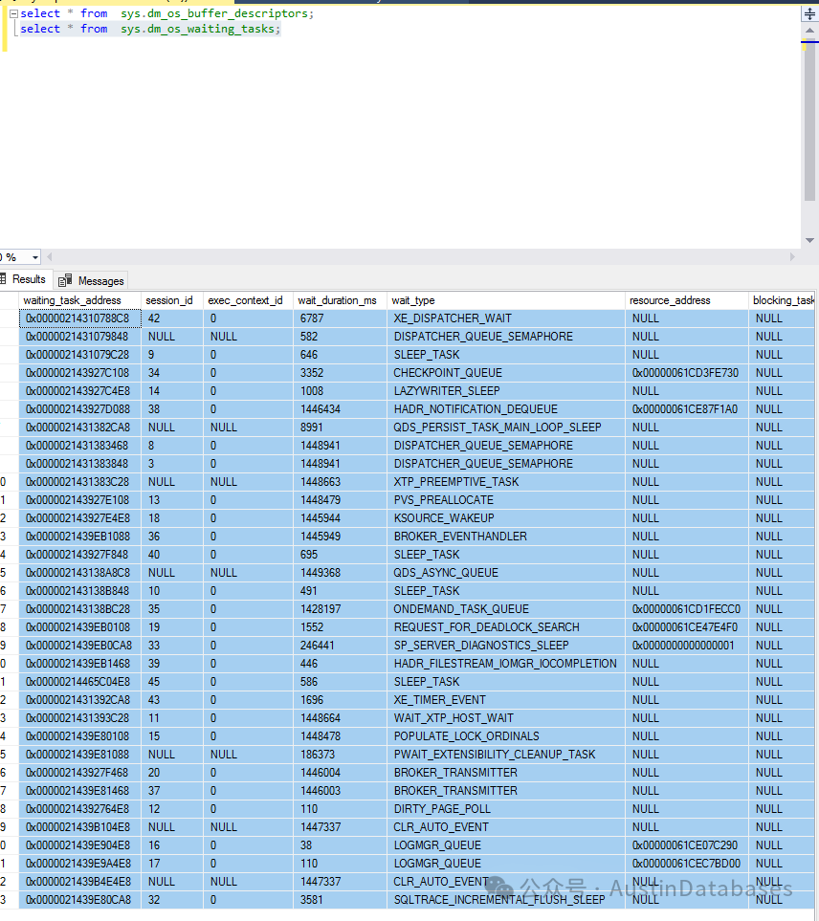Click the PVS_PREALLOCATE cell
Viewport: 819px width, 921px height.
pyautogui.click(x=506, y=500)
